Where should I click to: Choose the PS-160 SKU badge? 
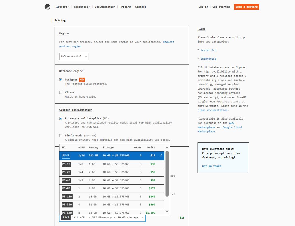pos(67,197)
